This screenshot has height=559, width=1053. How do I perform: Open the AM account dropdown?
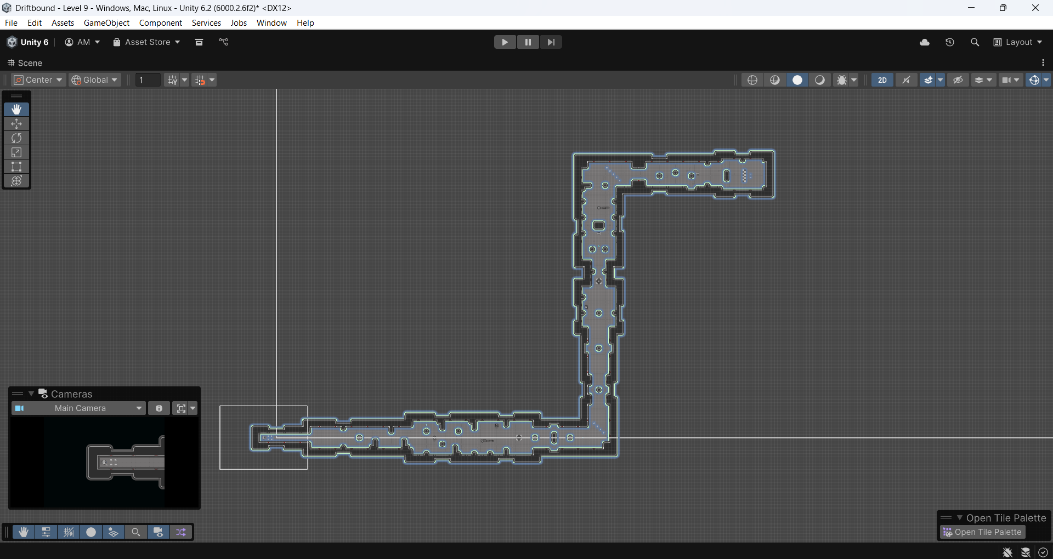[x=82, y=42]
